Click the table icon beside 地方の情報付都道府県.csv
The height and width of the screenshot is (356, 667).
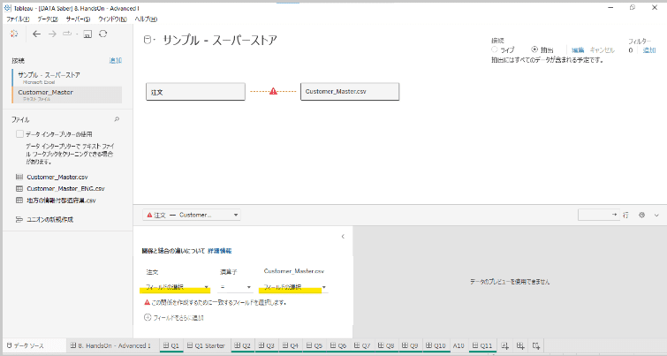(x=19, y=200)
